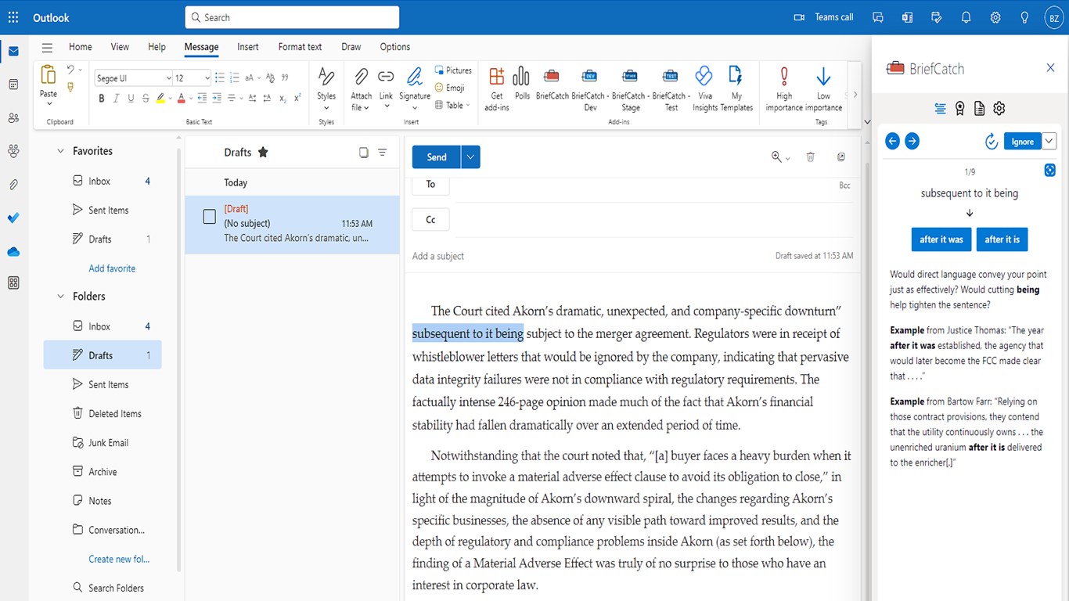Toggle bulleted list

pos(220,77)
